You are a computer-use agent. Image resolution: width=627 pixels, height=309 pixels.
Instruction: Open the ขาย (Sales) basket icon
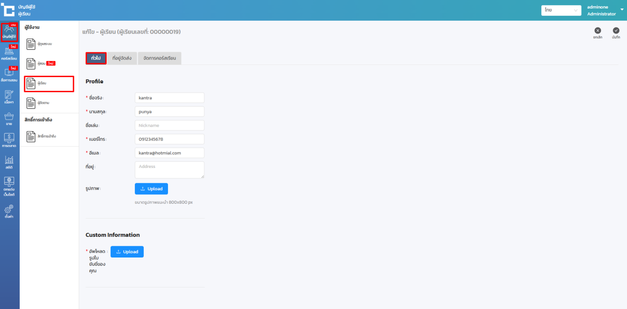click(x=9, y=118)
